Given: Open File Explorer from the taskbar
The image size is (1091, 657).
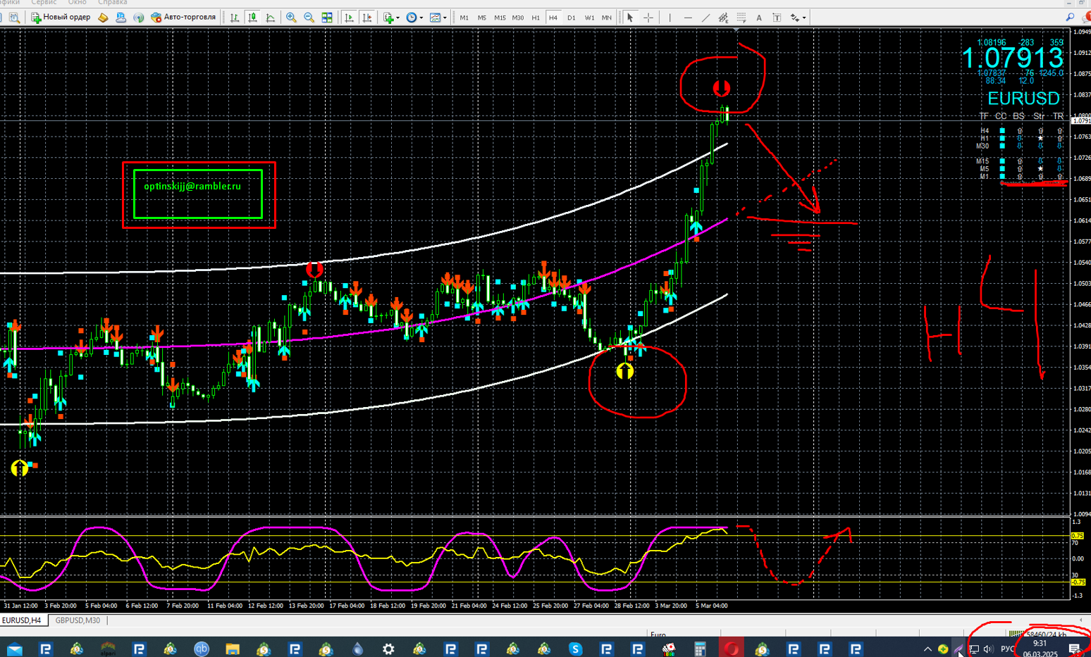Looking at the screenshot, I should (233, 649).
